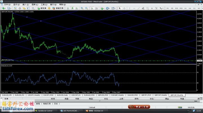Switch timeframe to M15
203x113 pixels.
pyautogui.click(x=176, y=8)
